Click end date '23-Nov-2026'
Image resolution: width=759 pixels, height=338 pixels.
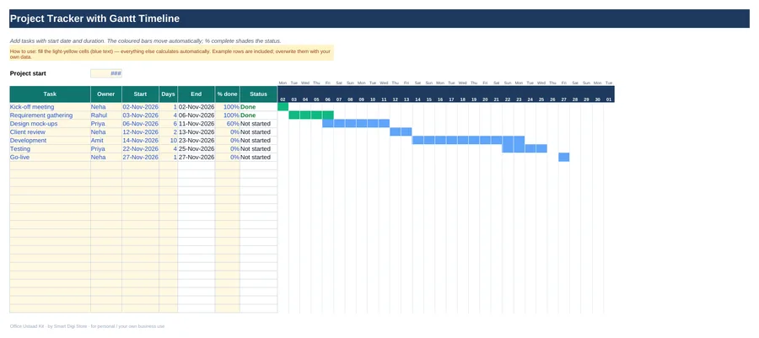[196, 141]
